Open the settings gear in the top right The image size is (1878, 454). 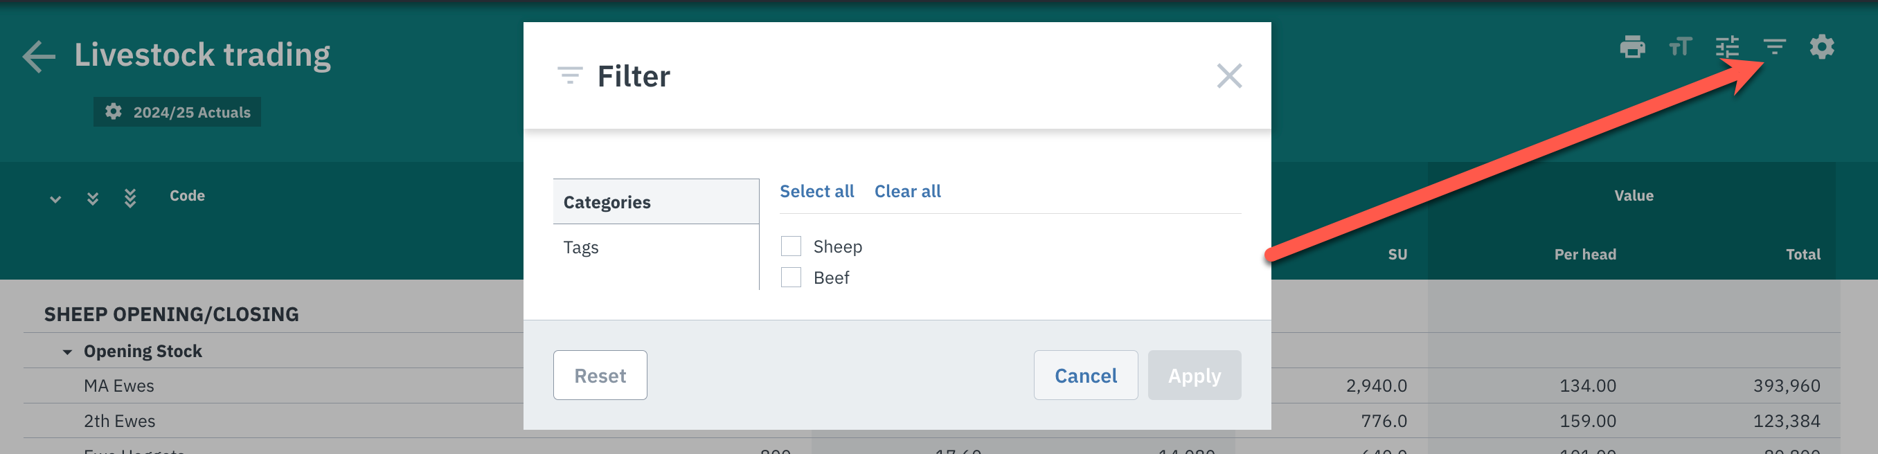point(1821,46)
